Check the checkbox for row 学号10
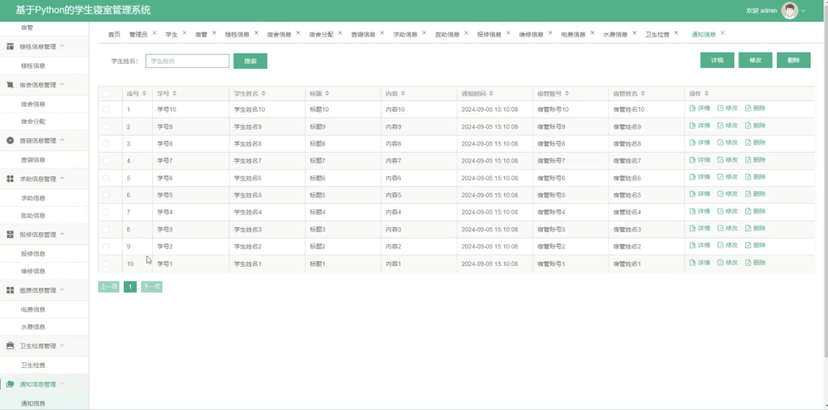828x410 pixels. click(x=106, y=109)
